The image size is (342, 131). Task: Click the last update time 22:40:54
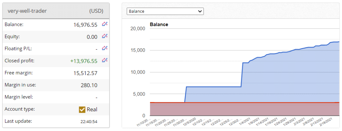coord(89,122)
